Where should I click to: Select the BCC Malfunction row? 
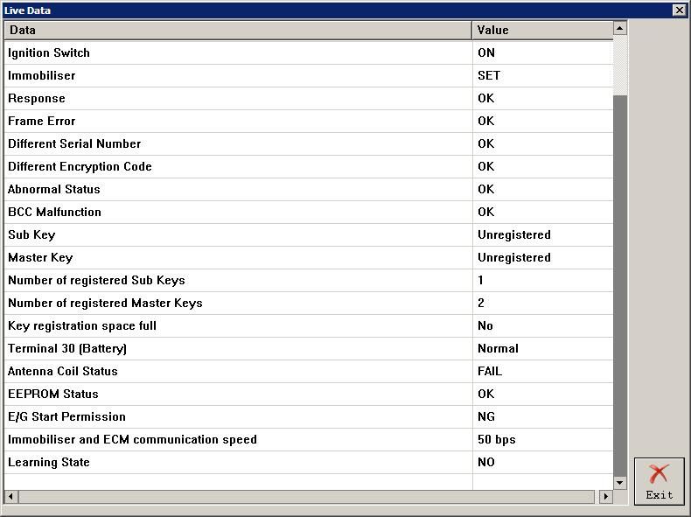[309, 212]
